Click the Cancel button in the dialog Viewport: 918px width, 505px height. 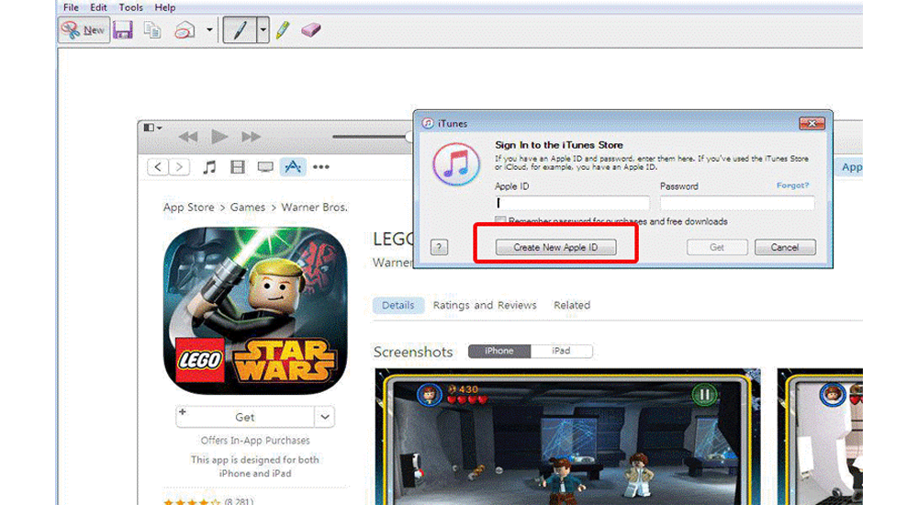[785, 247]
